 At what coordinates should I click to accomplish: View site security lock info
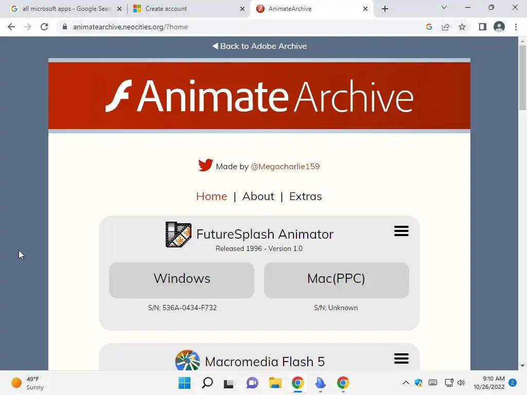(65, 27)
